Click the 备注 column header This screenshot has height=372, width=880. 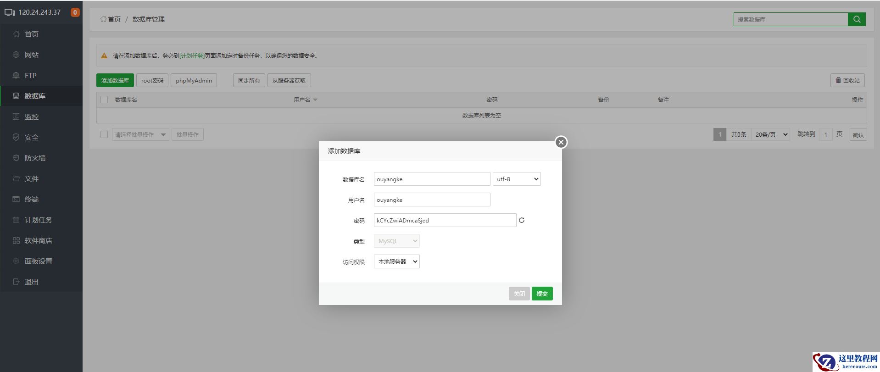click(663, 100)
